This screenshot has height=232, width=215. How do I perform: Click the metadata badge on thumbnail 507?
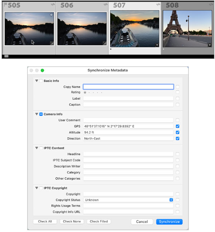157,45
